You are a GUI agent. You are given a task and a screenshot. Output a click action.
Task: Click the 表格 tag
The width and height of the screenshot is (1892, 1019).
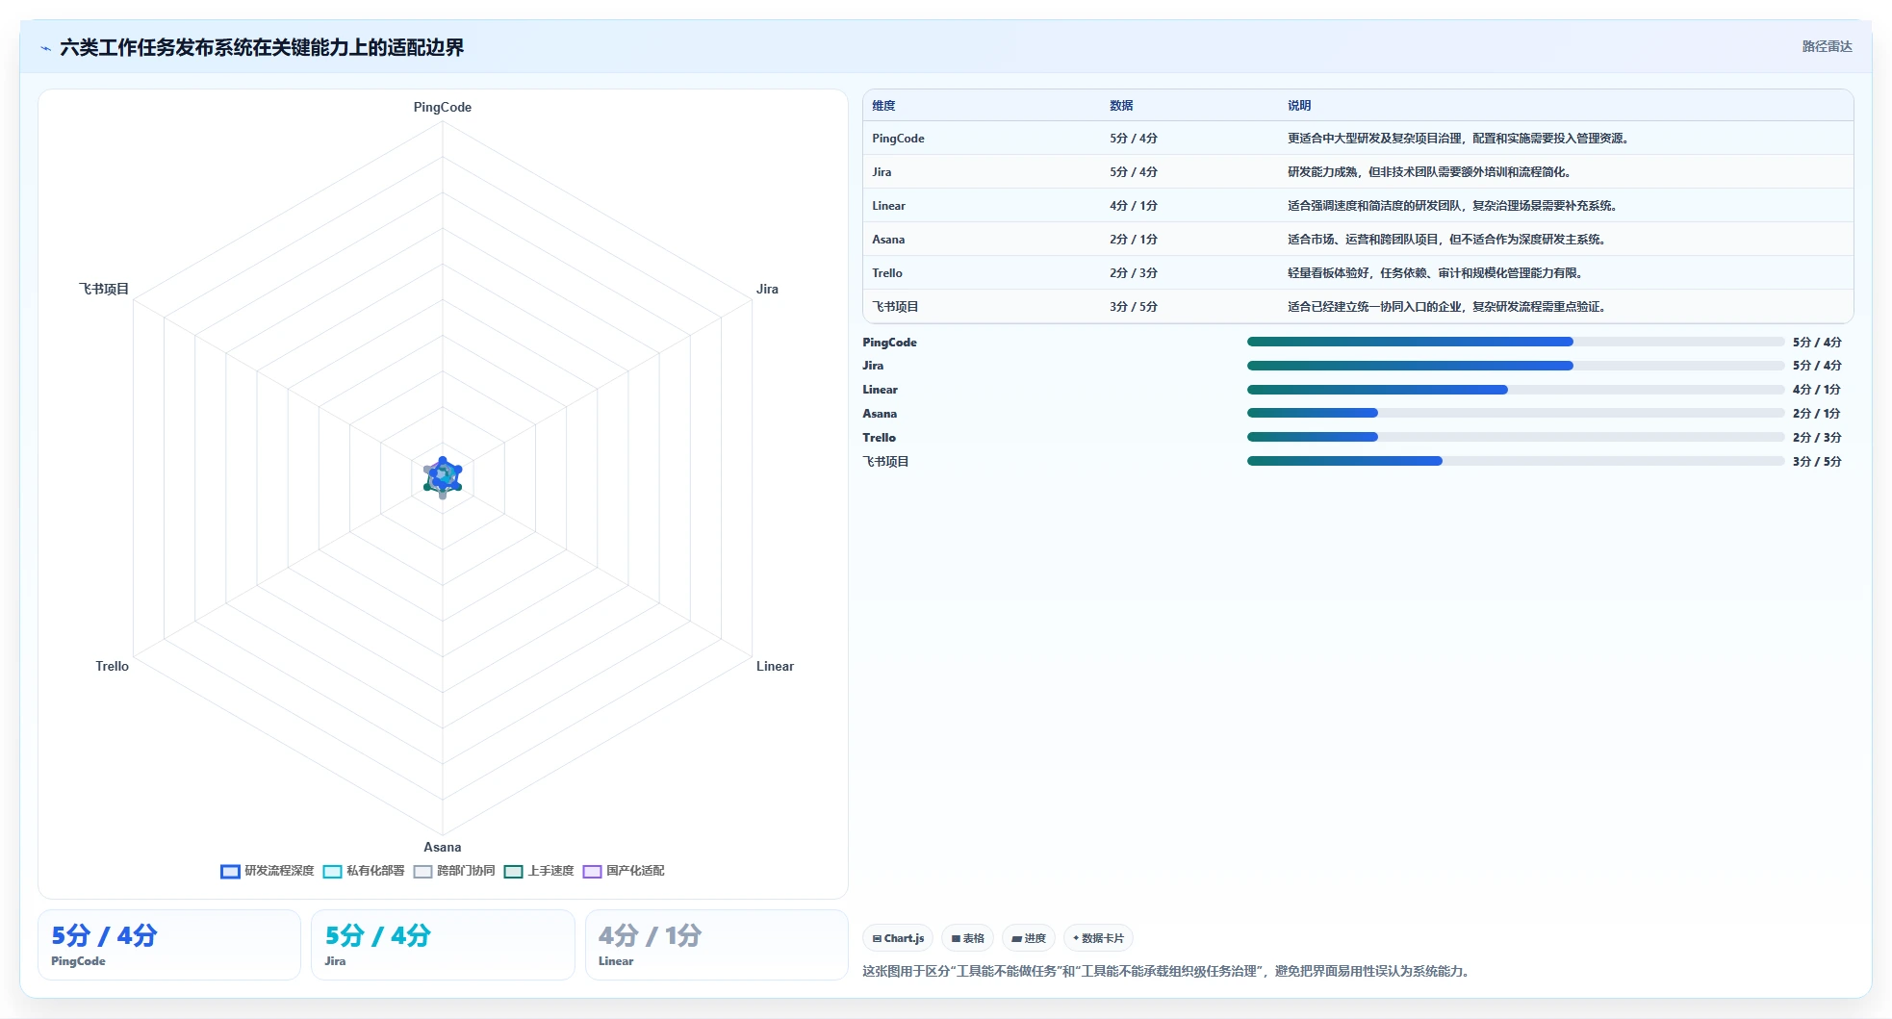point(967,938)
